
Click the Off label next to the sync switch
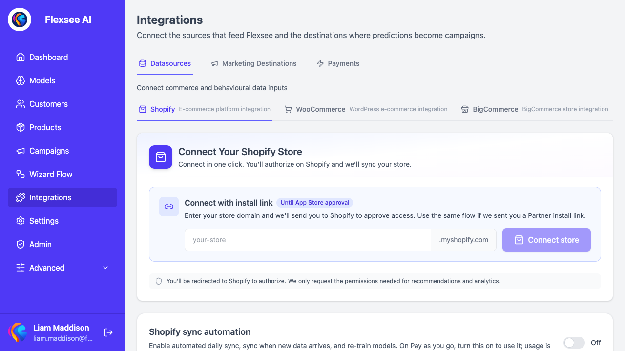(x=596, y=343)
